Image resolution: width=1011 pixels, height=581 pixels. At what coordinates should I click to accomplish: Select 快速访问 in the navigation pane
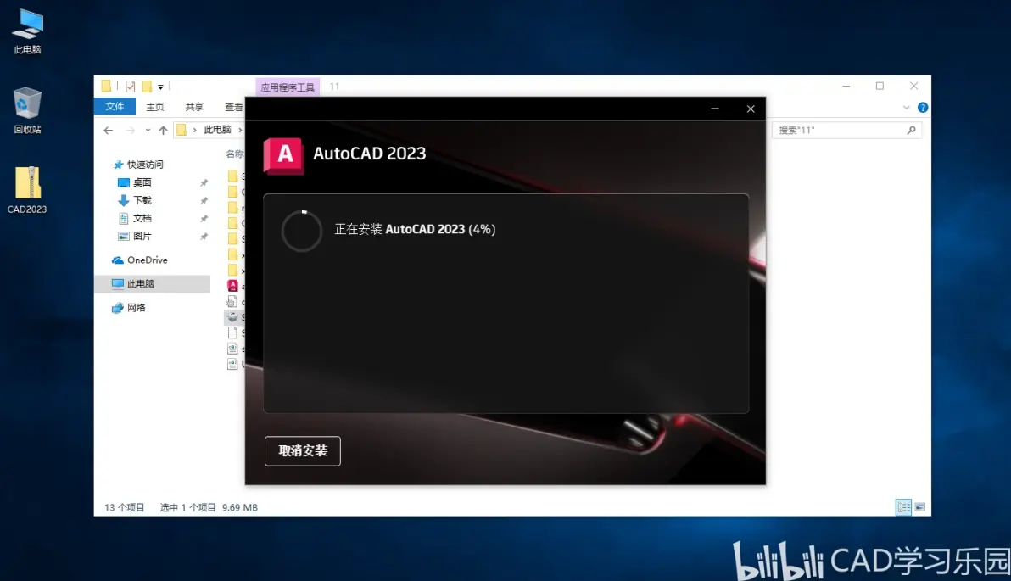(x=138, y=165)
